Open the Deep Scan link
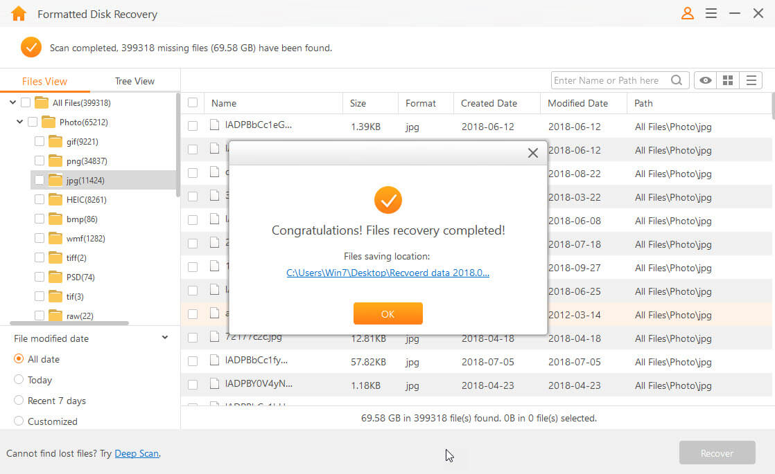The image size is (775, 474). [137, 453]
